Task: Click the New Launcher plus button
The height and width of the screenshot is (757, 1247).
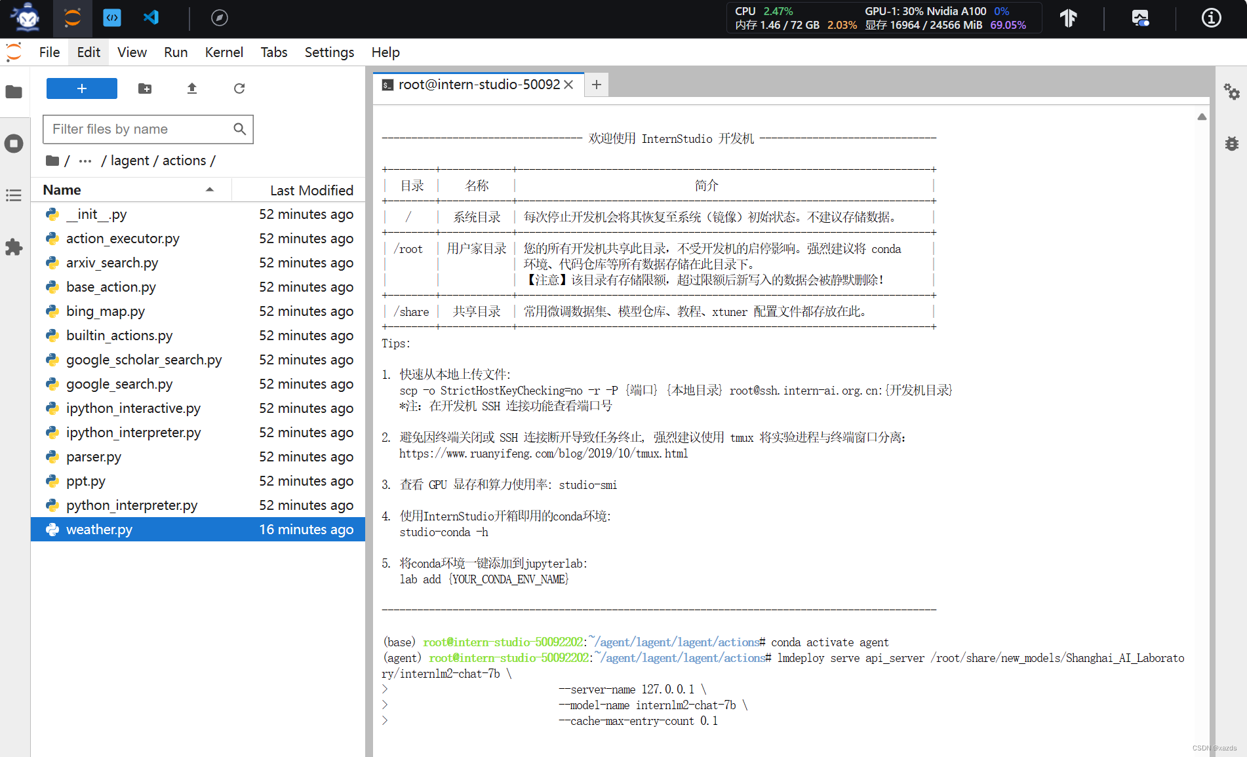Action: [x=82, y=88]
